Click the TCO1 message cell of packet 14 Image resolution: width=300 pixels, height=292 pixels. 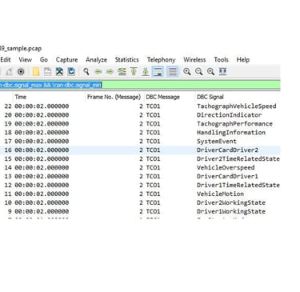(153, 168)
